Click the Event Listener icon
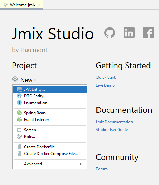The width and height of the screenshot is (159, 185). tap(19, 119)
